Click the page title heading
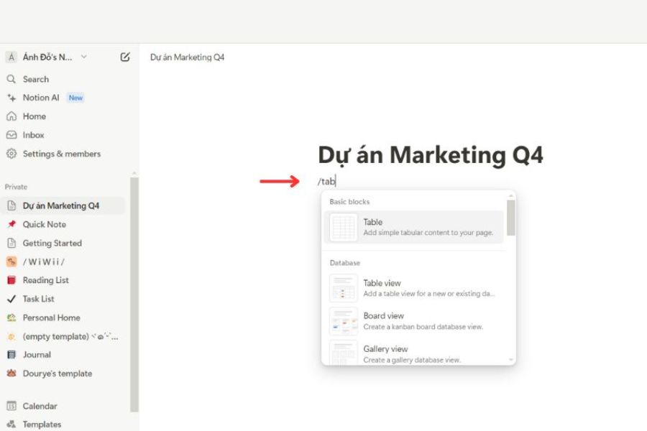This screenshot has width=647, height=431. [430, 155]
